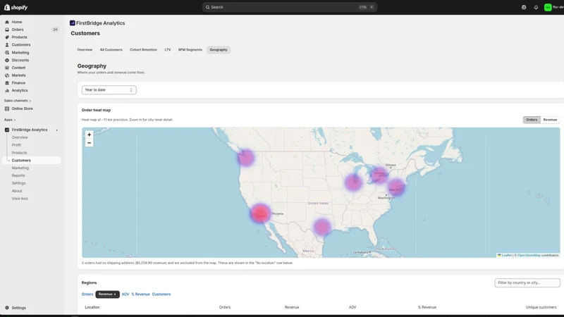Open Finance section

point(18,82)
